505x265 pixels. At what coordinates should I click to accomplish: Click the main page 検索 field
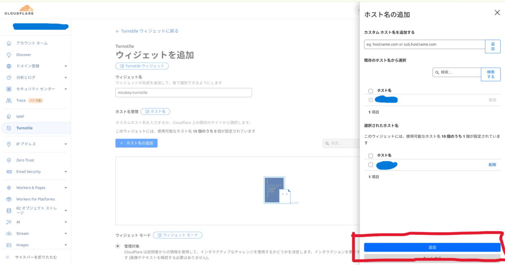coord(341,143)
